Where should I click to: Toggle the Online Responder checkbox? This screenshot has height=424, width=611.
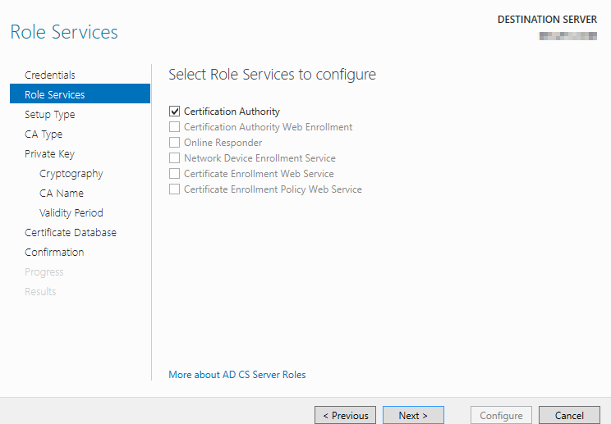[x=174, y=143]
